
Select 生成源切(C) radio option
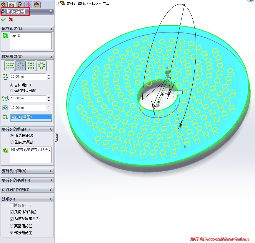point(12,142)
